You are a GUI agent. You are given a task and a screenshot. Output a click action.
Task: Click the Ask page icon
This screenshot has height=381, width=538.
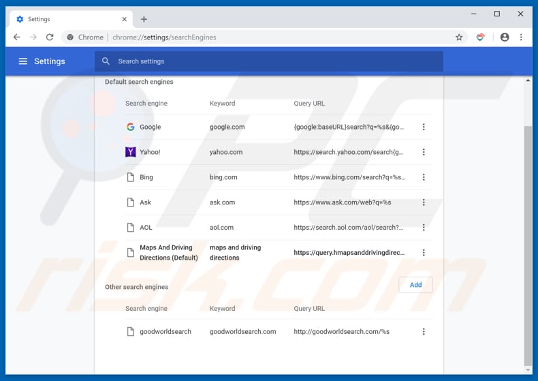pyautogui.click(x=130, y=202)
